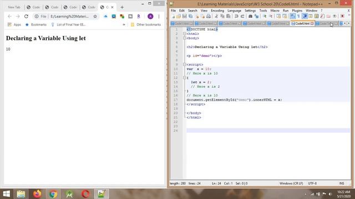Click the Undo arrow icon

tap(236, 16)
